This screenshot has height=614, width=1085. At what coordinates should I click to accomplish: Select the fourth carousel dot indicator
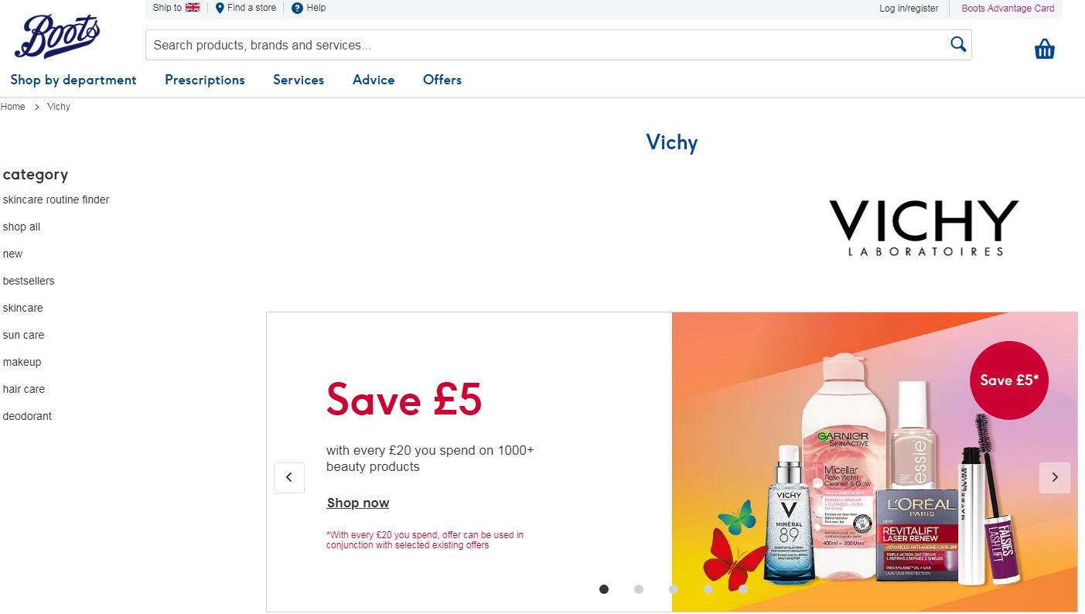(x=708, y=589)
